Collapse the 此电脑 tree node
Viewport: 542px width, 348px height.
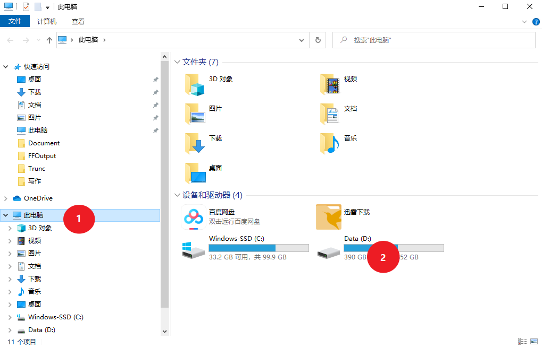(x=5, y=215)
